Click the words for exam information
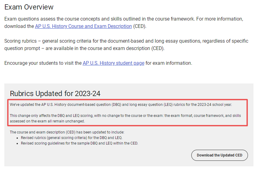This screenshot has width=259, height=170. point(169,63)
